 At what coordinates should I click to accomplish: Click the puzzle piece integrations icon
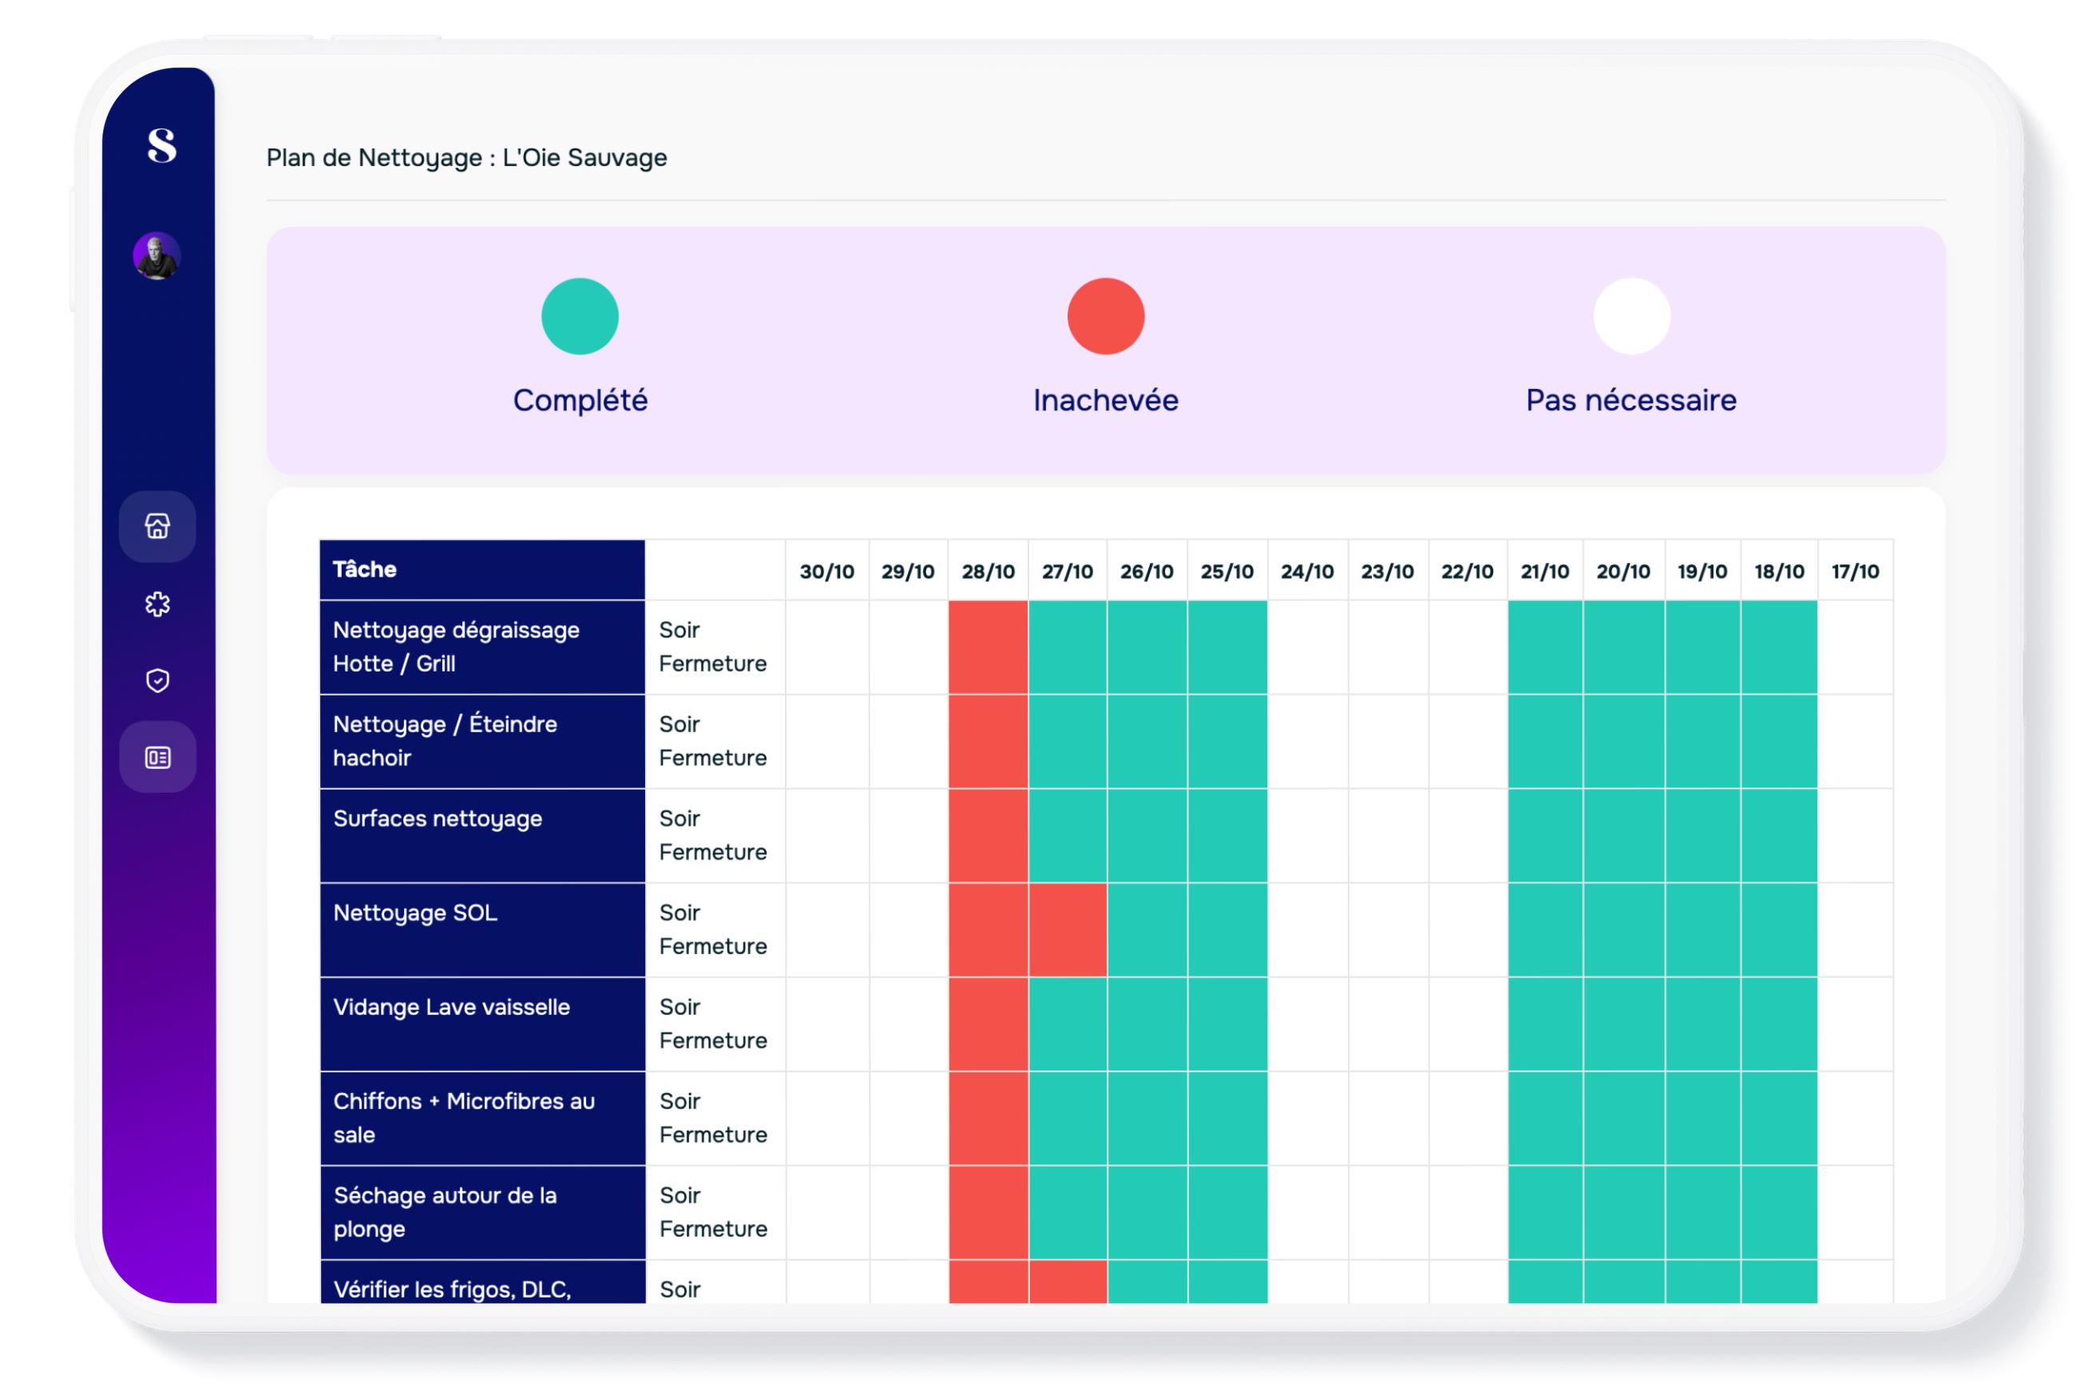[x=158, y=604]
